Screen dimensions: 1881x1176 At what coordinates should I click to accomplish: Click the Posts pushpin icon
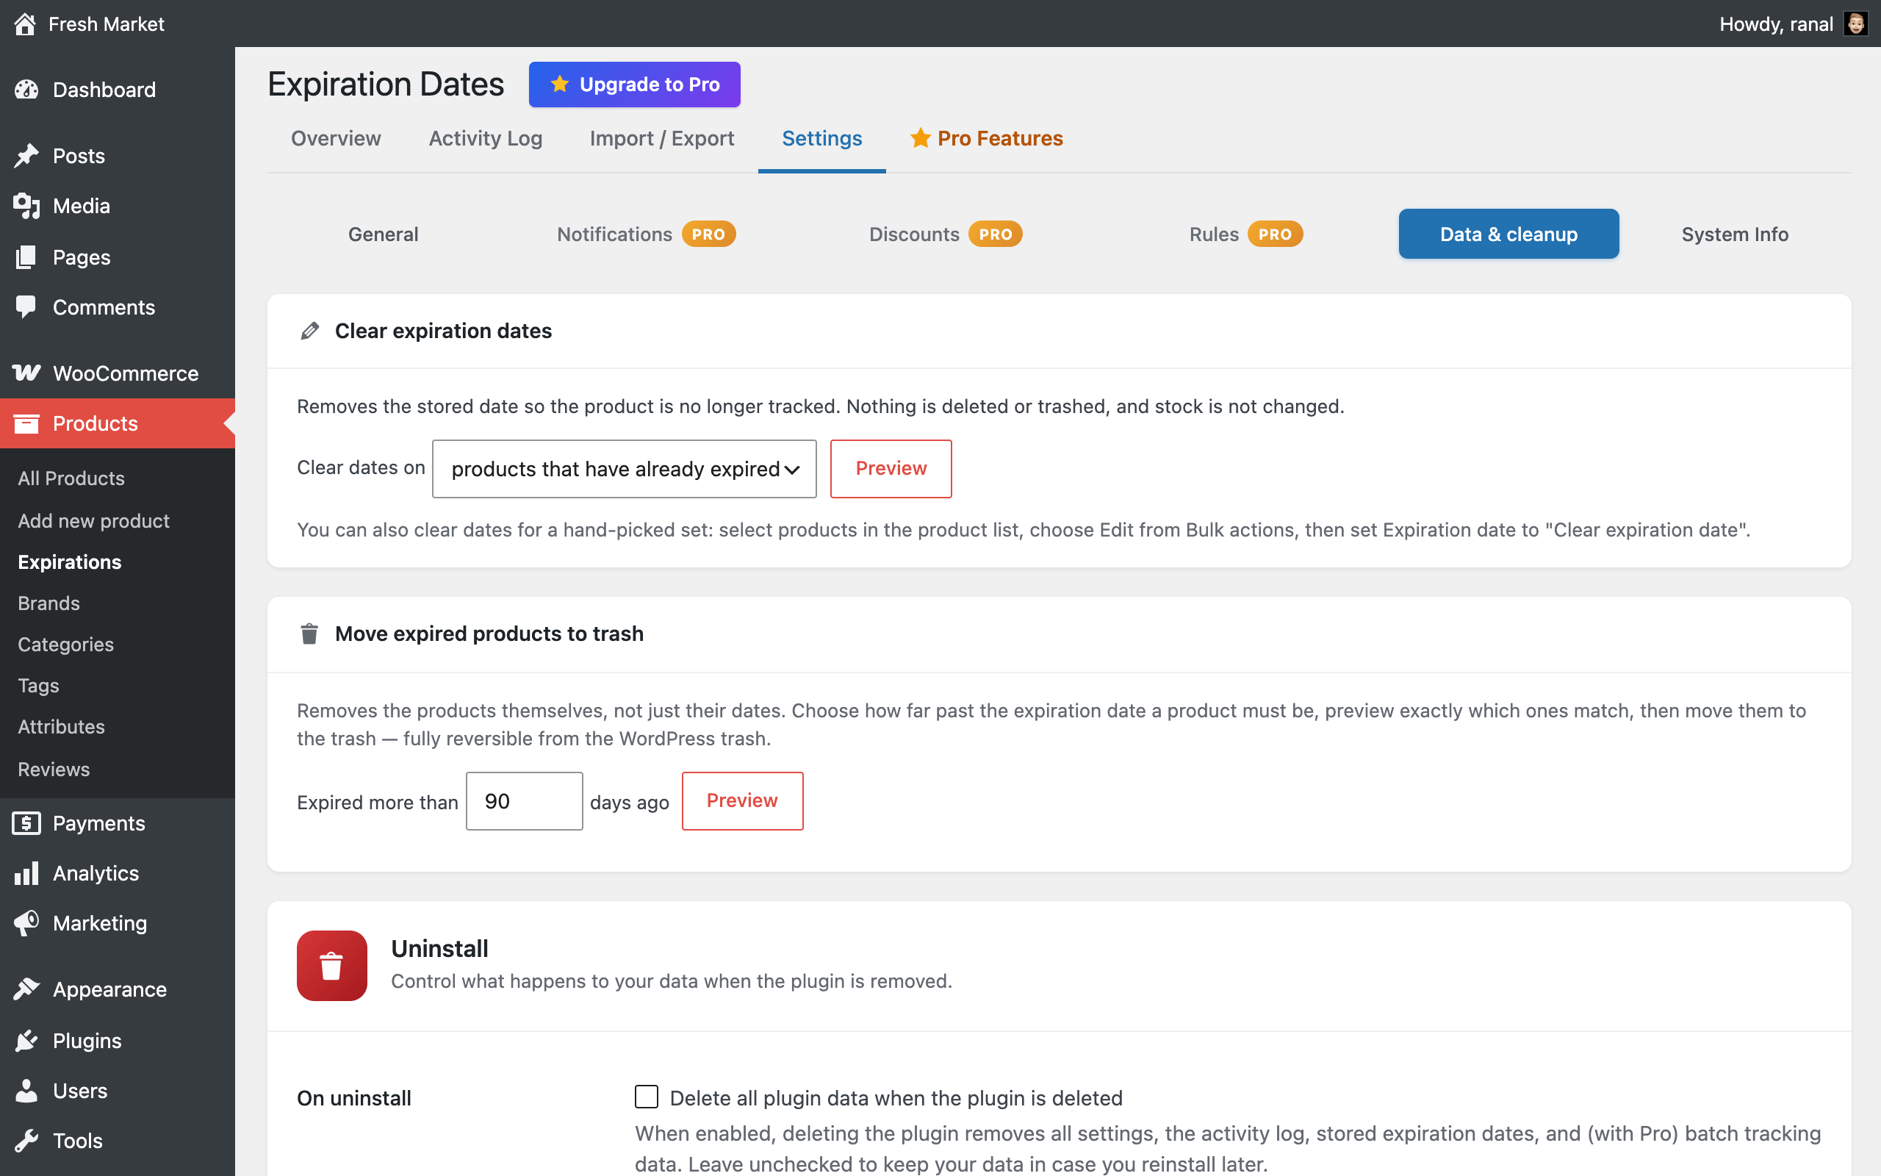26,156
